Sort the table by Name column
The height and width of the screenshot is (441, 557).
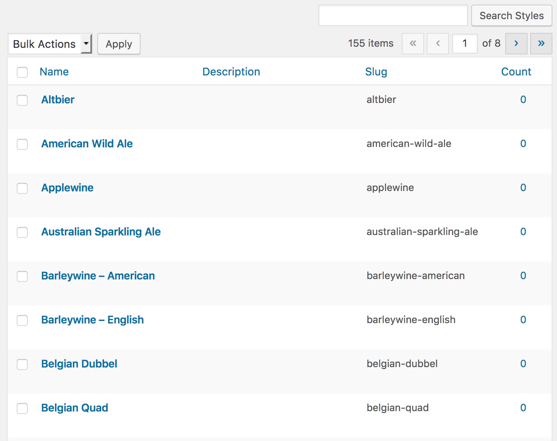54,72
